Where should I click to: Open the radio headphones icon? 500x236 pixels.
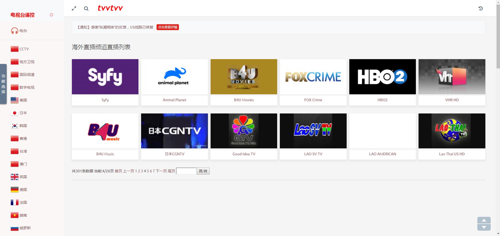point(14,31)
